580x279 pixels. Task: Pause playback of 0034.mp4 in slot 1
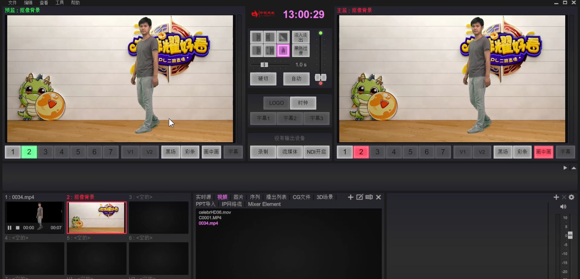click(x=9, y=228)
